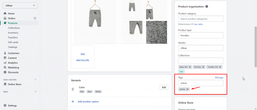Click the Discounts badge icon
The image size is (257, 110).
5,72
